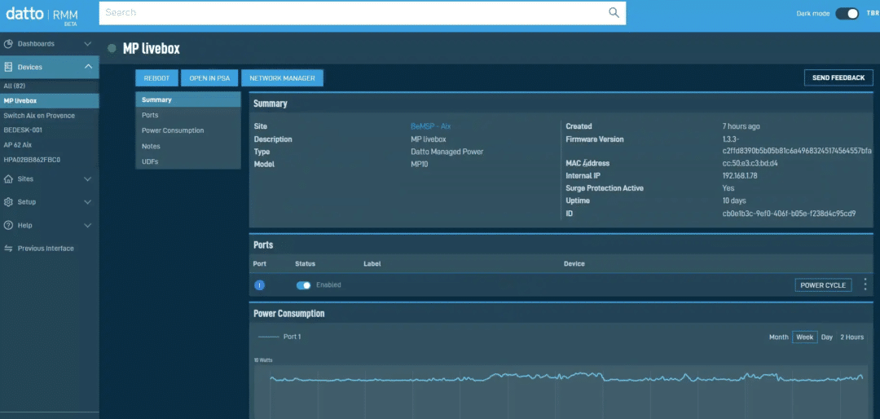Select MP livebox in sidebar
880x419 pixels.
click(x=50, y=101)
